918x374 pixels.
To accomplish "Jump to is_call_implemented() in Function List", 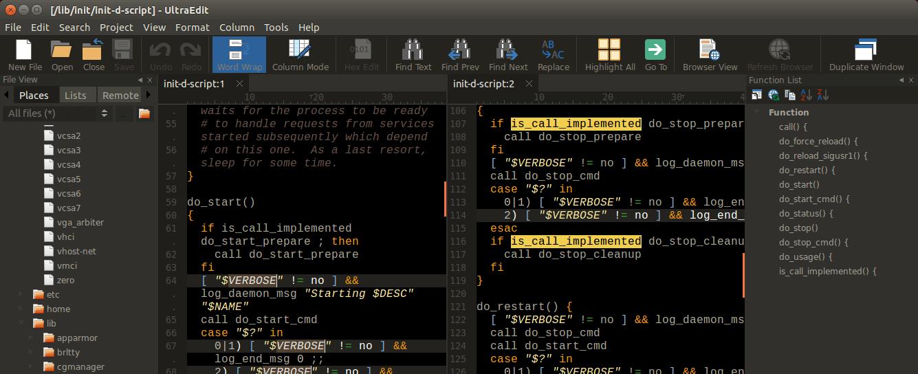I will (x=827, y=271).
